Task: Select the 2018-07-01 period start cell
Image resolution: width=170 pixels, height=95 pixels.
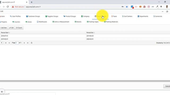Action: [43, 36]
